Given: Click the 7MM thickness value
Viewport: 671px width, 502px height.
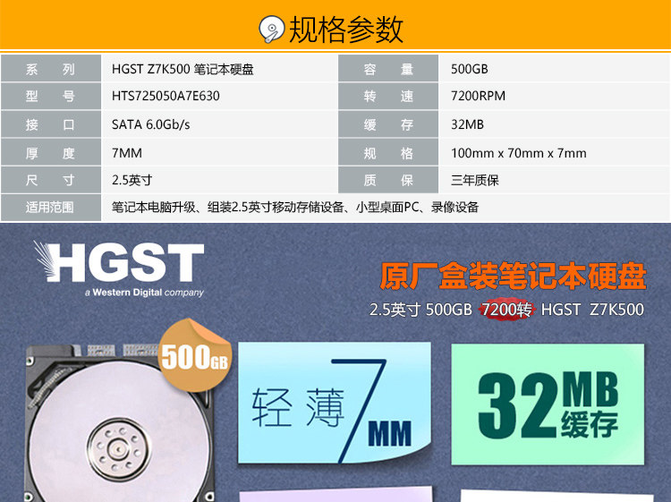Looking at the screenshot, I should click(x=127, y=153).
